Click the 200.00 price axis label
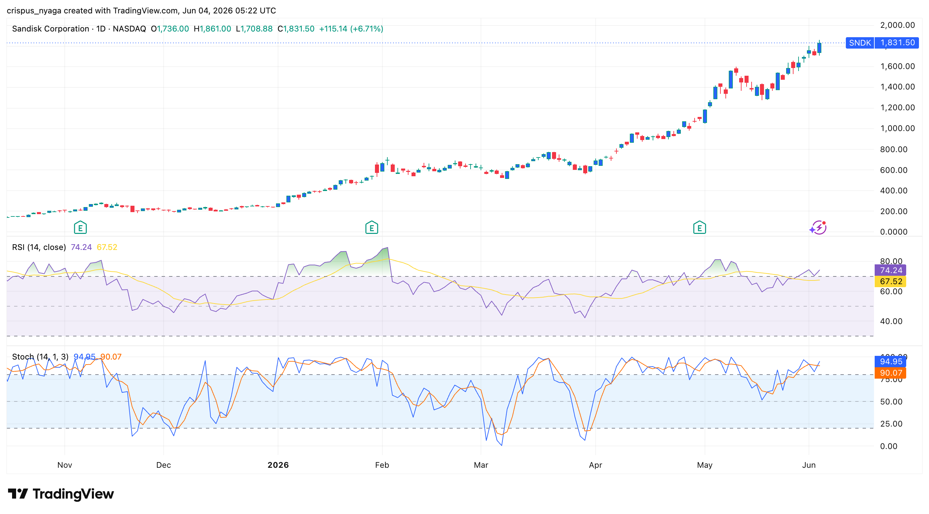Screen dimensions: 929x514 click(x=894, y=211)
